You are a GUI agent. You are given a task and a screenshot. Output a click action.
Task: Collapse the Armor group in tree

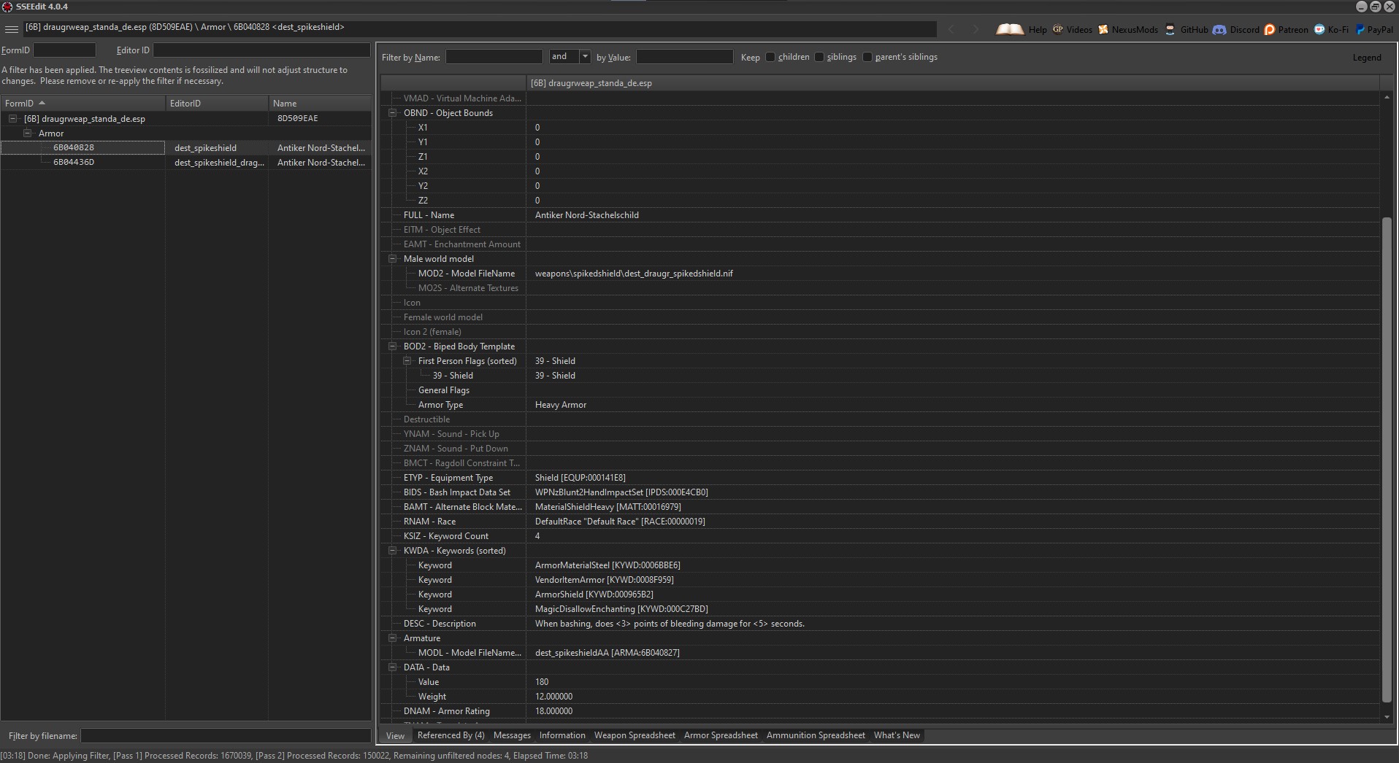click(x=28, y=133)
